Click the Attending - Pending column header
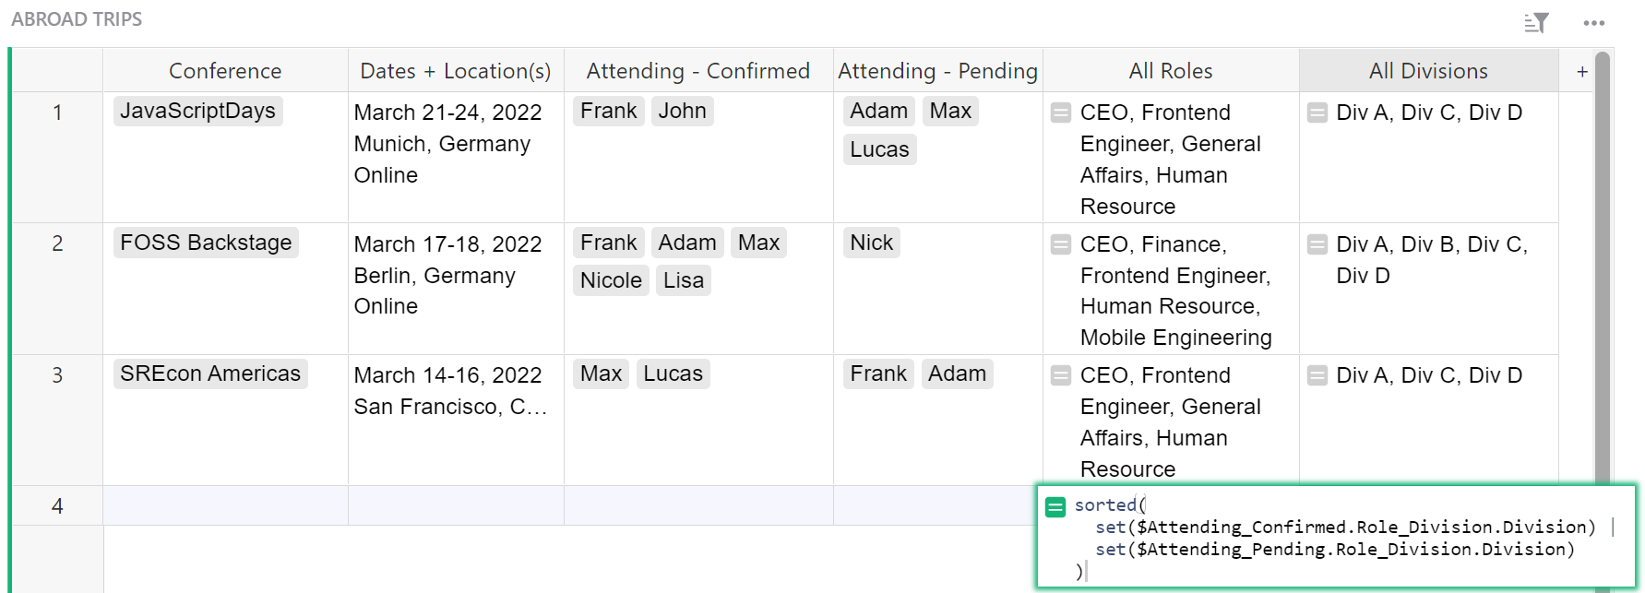This screenshot has width=1645, height=593. point(937,71)
